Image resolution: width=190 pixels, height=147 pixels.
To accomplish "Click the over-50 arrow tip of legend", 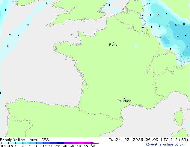I will (95, 143).
